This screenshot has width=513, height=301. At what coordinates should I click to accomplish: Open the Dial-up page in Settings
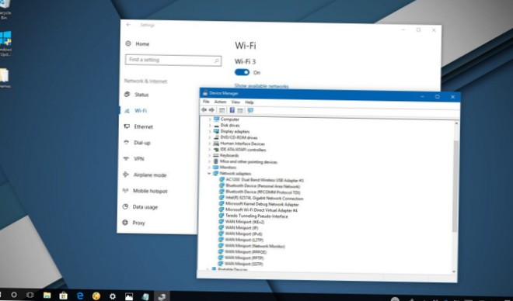(x=137, y=143)
